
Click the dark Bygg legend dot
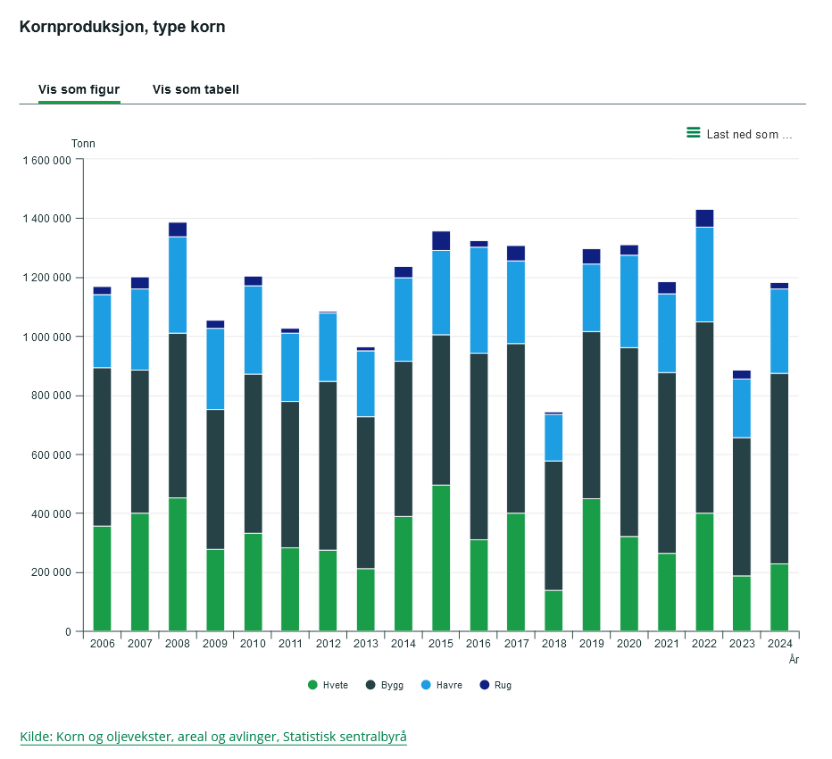click(x=370, y=685)
